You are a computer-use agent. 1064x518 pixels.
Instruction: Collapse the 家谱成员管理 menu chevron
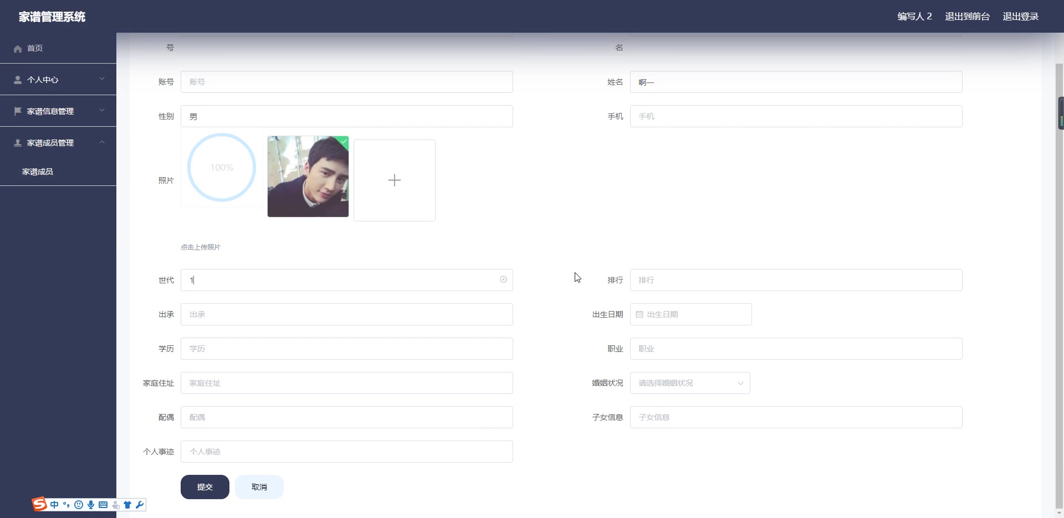[x=102, y=142]
